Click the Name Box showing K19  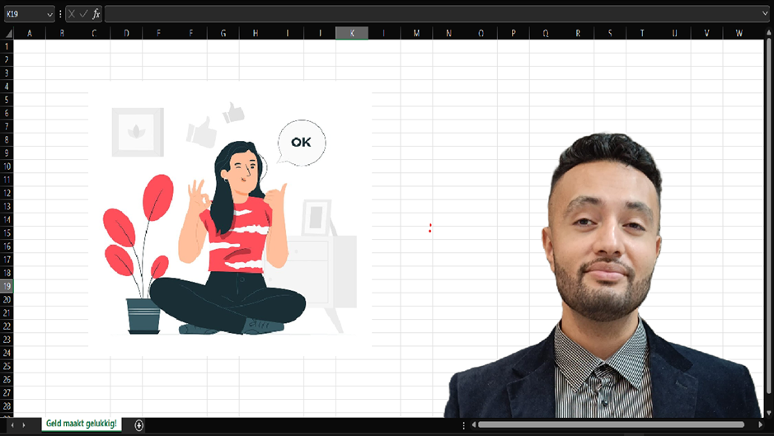click(x=23, y=14)
